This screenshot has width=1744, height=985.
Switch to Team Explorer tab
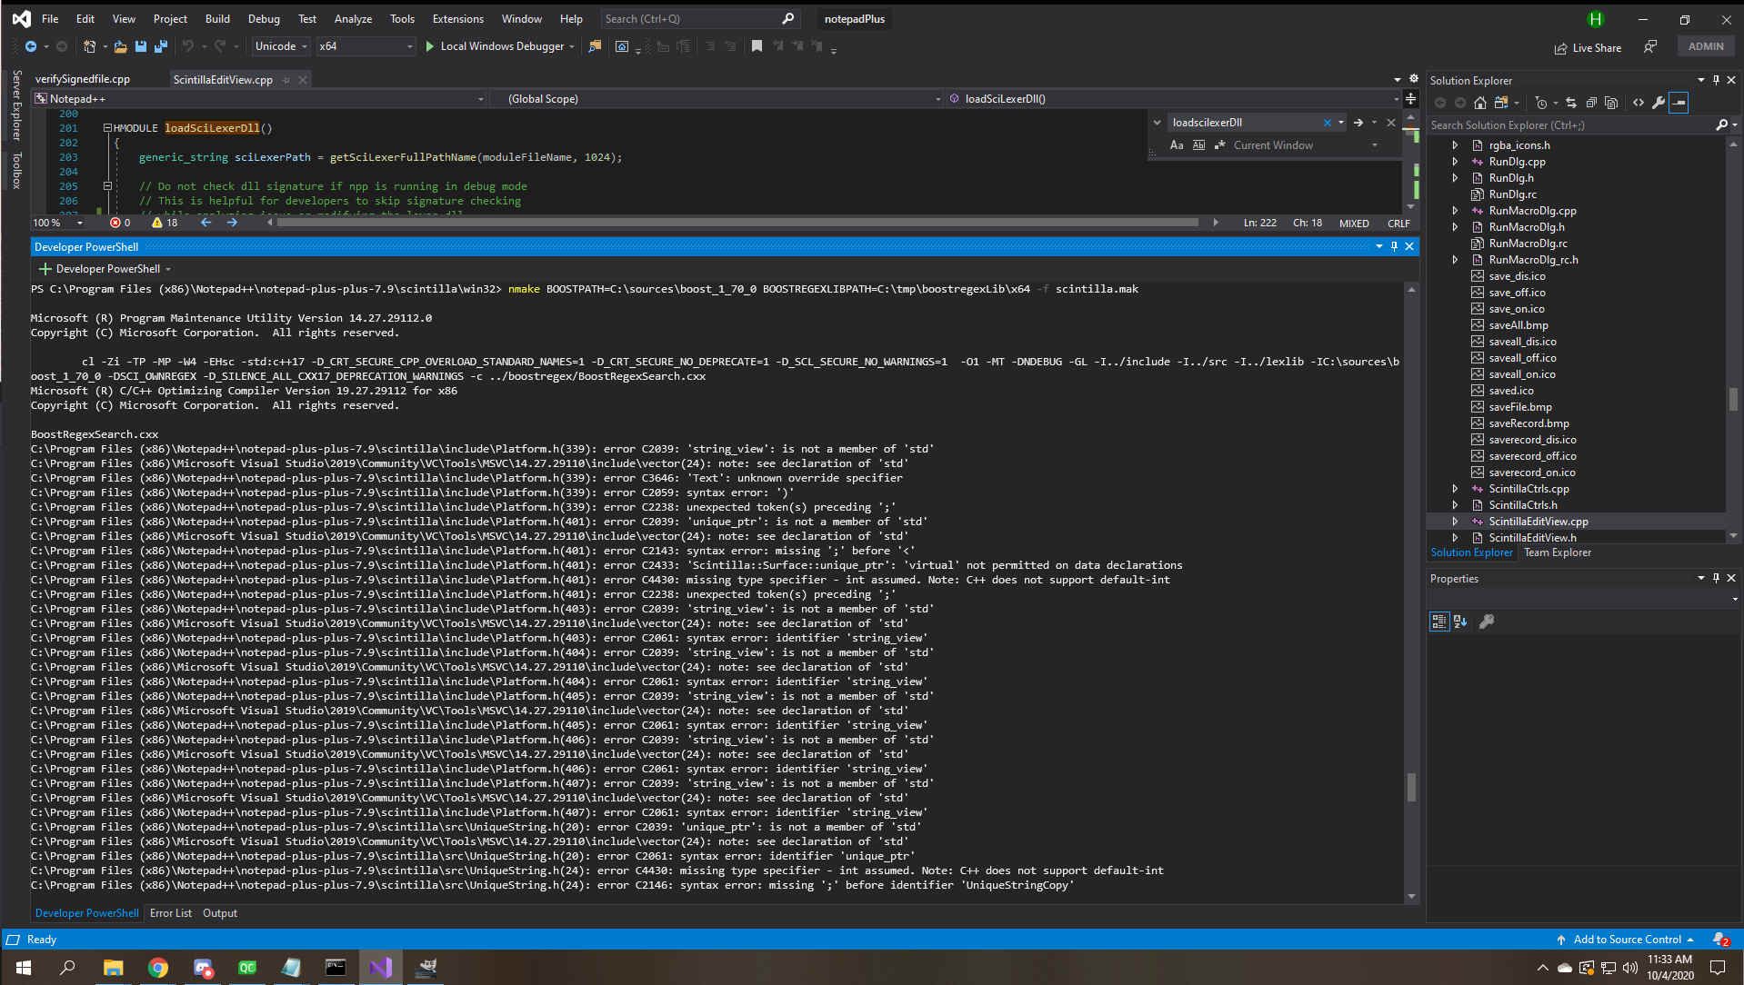click(x=1557, y=552)
